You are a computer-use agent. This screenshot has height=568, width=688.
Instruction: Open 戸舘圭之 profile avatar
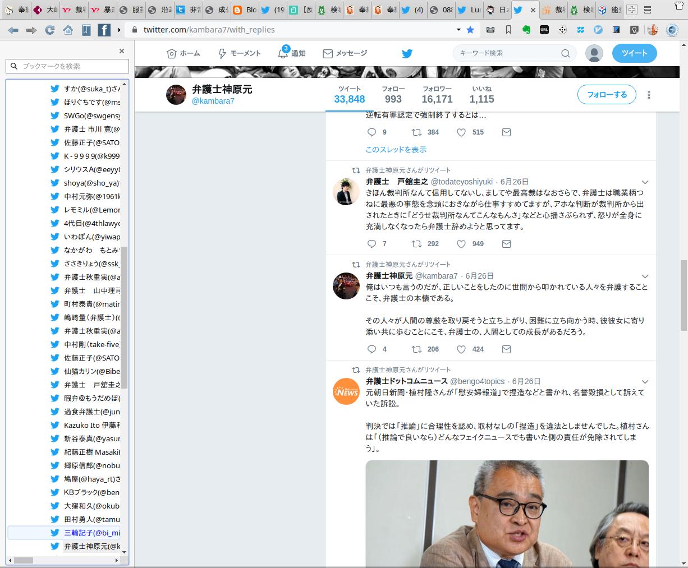click(346, 192)
